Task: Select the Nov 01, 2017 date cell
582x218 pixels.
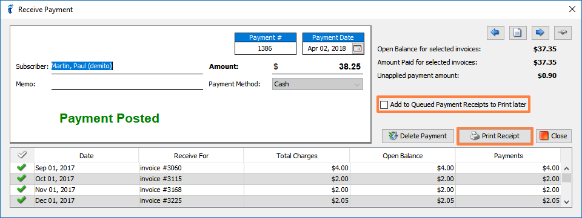Action: pyautogui.click(x=87, y=190)
